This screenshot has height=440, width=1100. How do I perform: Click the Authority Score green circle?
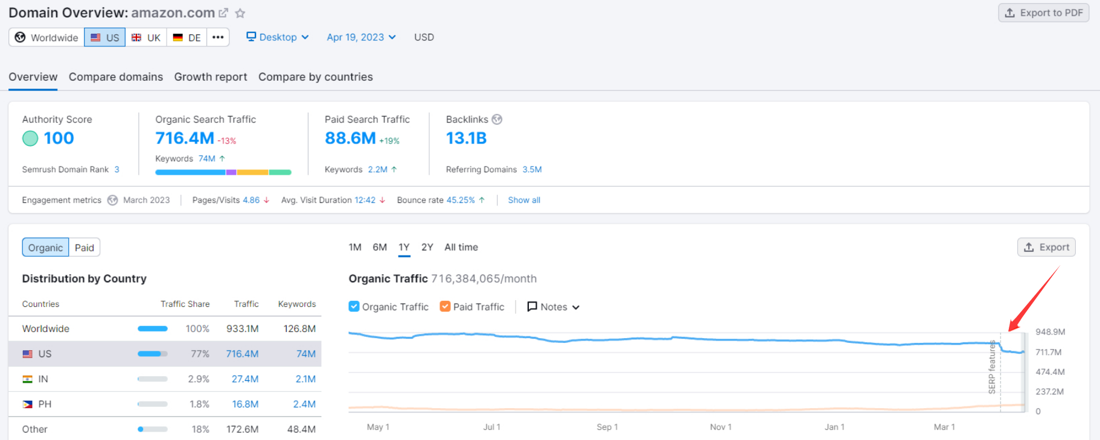30,139
